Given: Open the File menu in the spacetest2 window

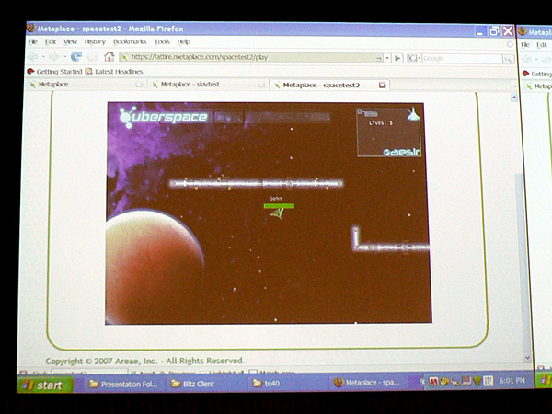Looking at the screenshot, I should tap(33, 42).
